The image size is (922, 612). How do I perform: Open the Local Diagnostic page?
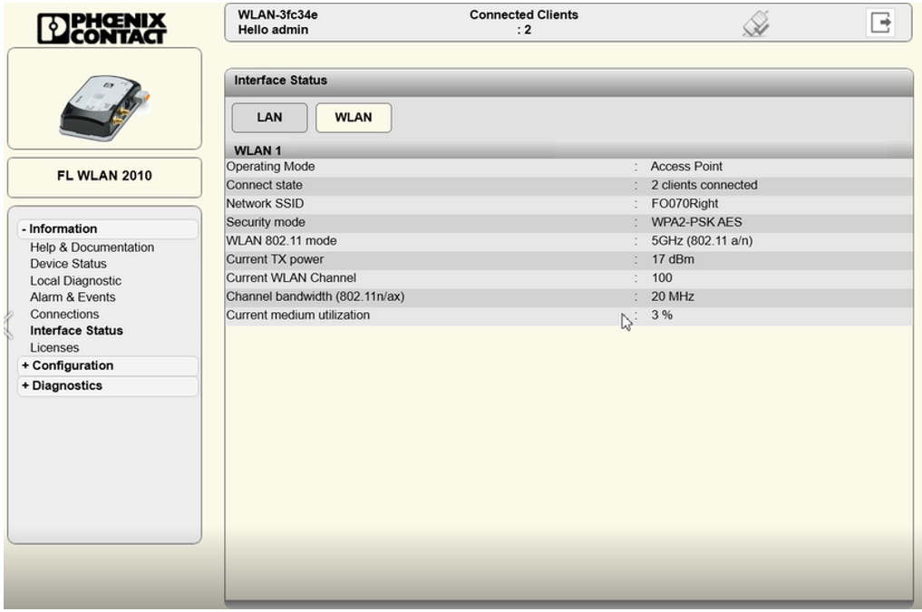[75, 281]
